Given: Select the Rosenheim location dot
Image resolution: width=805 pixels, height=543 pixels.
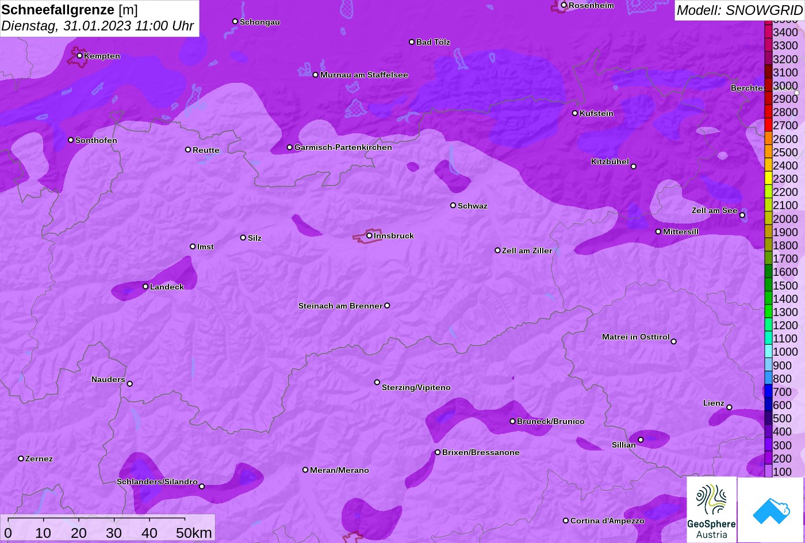Looking at the screenshot, I should [564, 5].
